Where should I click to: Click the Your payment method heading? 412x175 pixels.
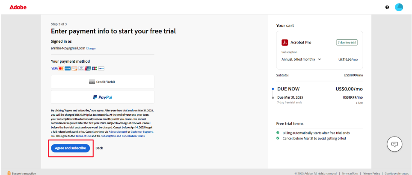coord(71,61)
